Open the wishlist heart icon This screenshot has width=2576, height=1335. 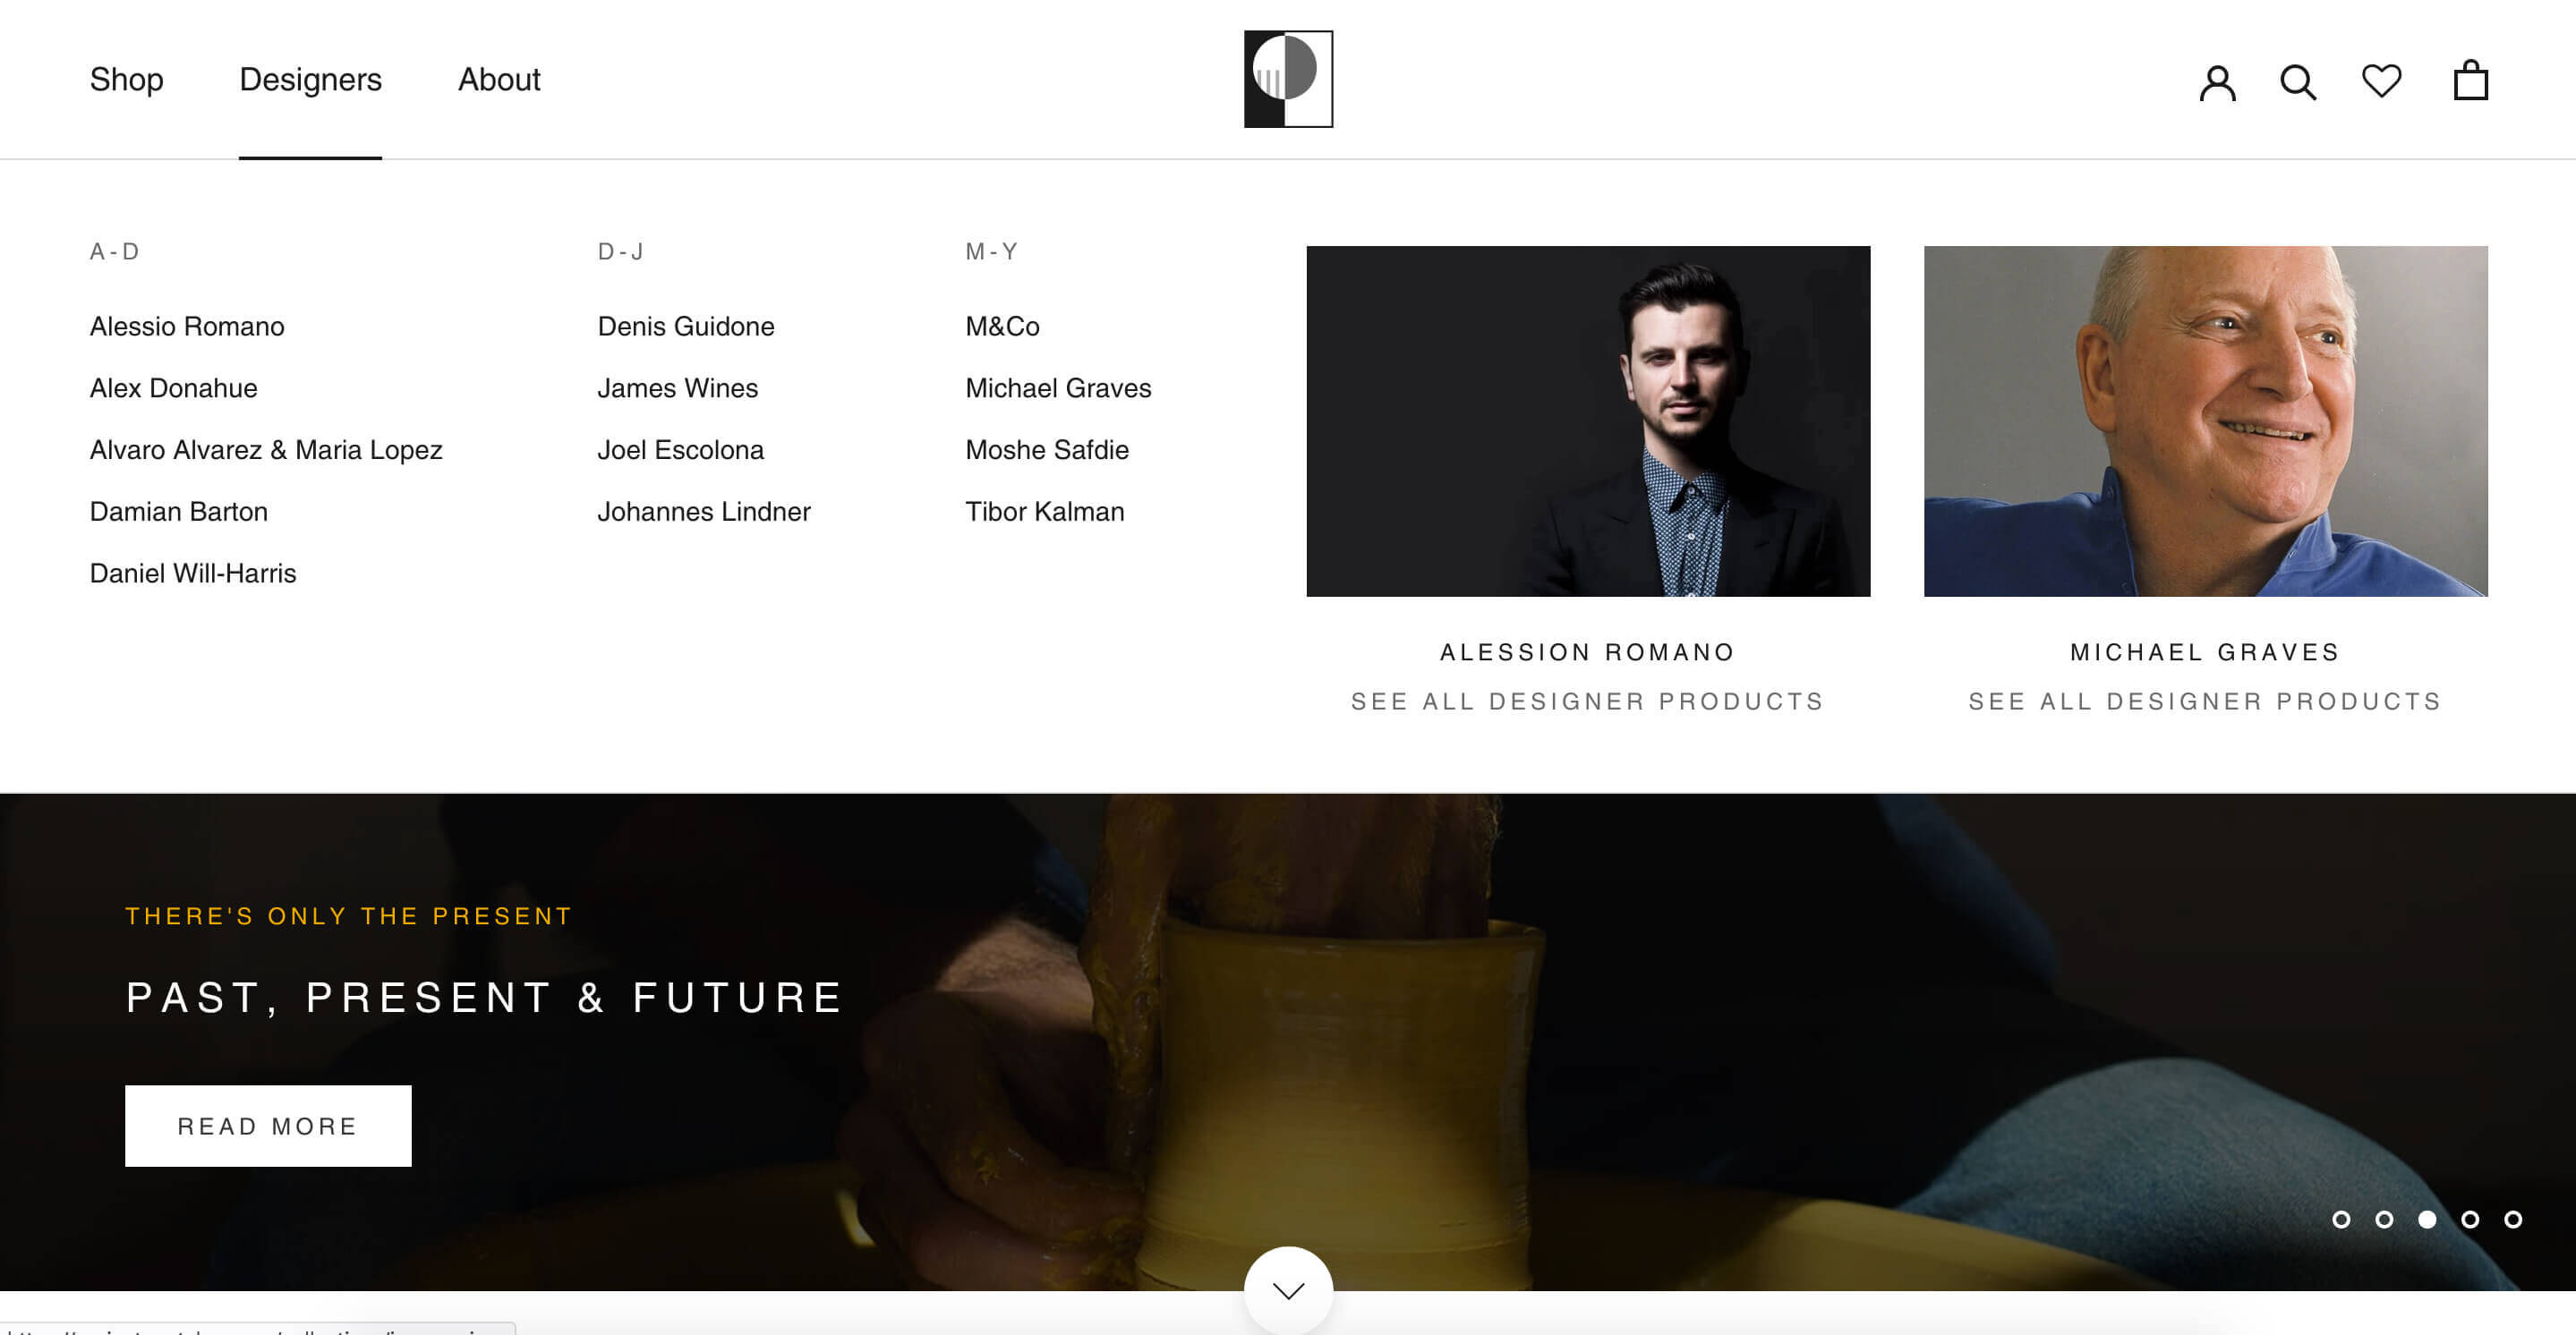tap(2381, 81)
